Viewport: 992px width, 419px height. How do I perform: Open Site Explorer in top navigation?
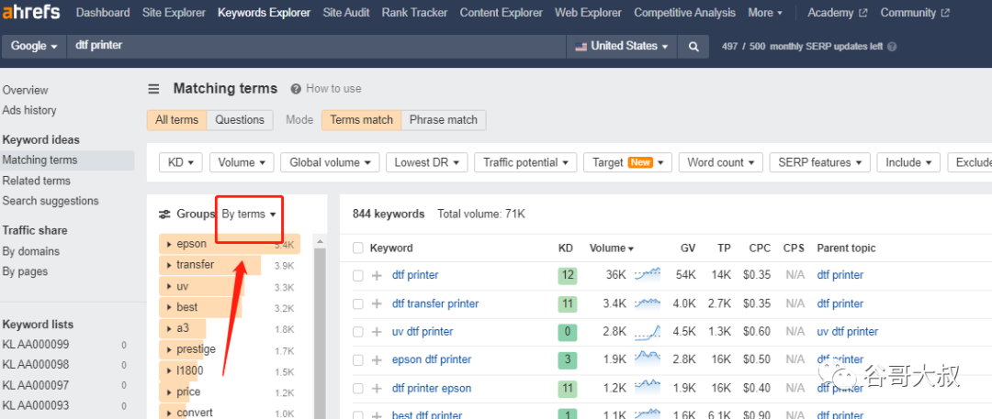click(174, 13)
